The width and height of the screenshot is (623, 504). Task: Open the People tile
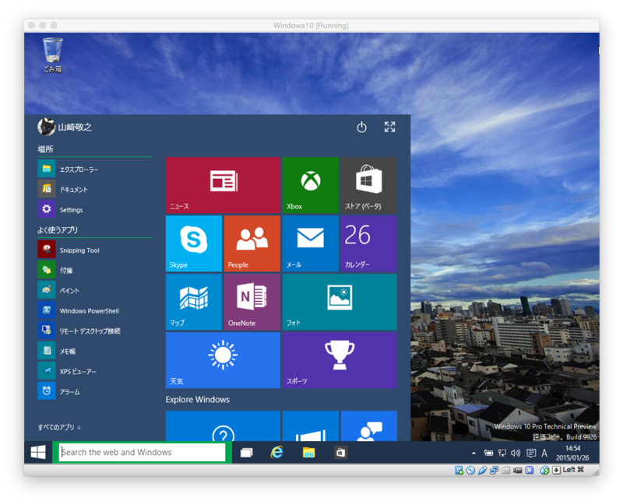tap(252, 243)
